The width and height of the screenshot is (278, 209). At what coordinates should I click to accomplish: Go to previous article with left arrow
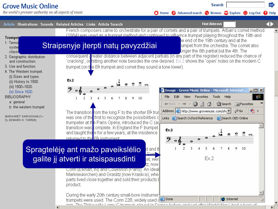(268, 24)
